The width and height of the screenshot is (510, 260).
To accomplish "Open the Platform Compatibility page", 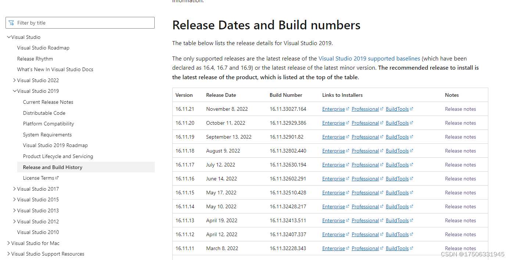I will [x=49, y=124].
